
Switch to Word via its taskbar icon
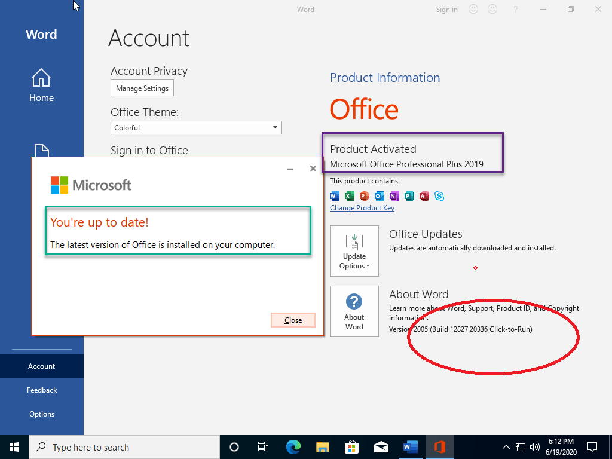tap(410, 447)
